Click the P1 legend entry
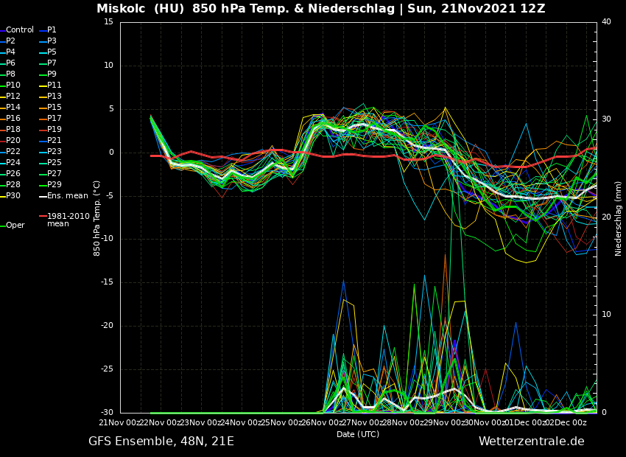Viewport: 626px width, 457px height. pos(52,30)
